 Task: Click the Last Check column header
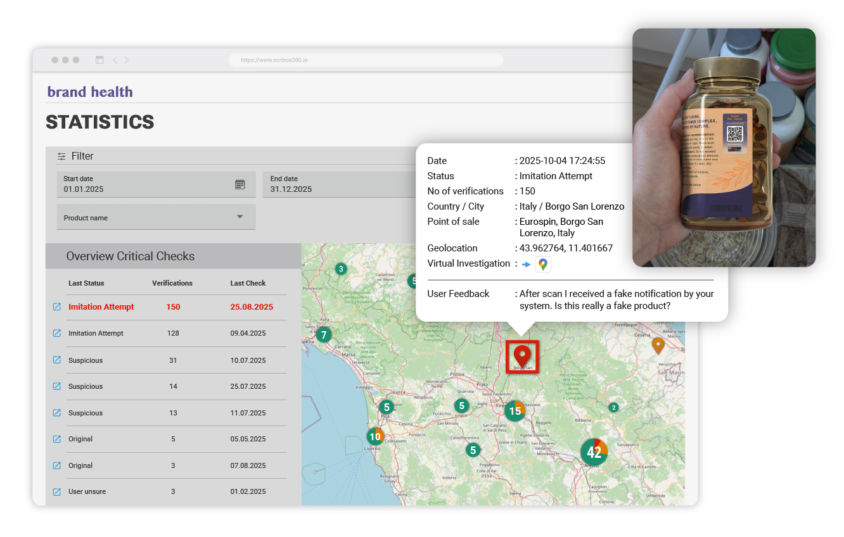tap(248, 283)
